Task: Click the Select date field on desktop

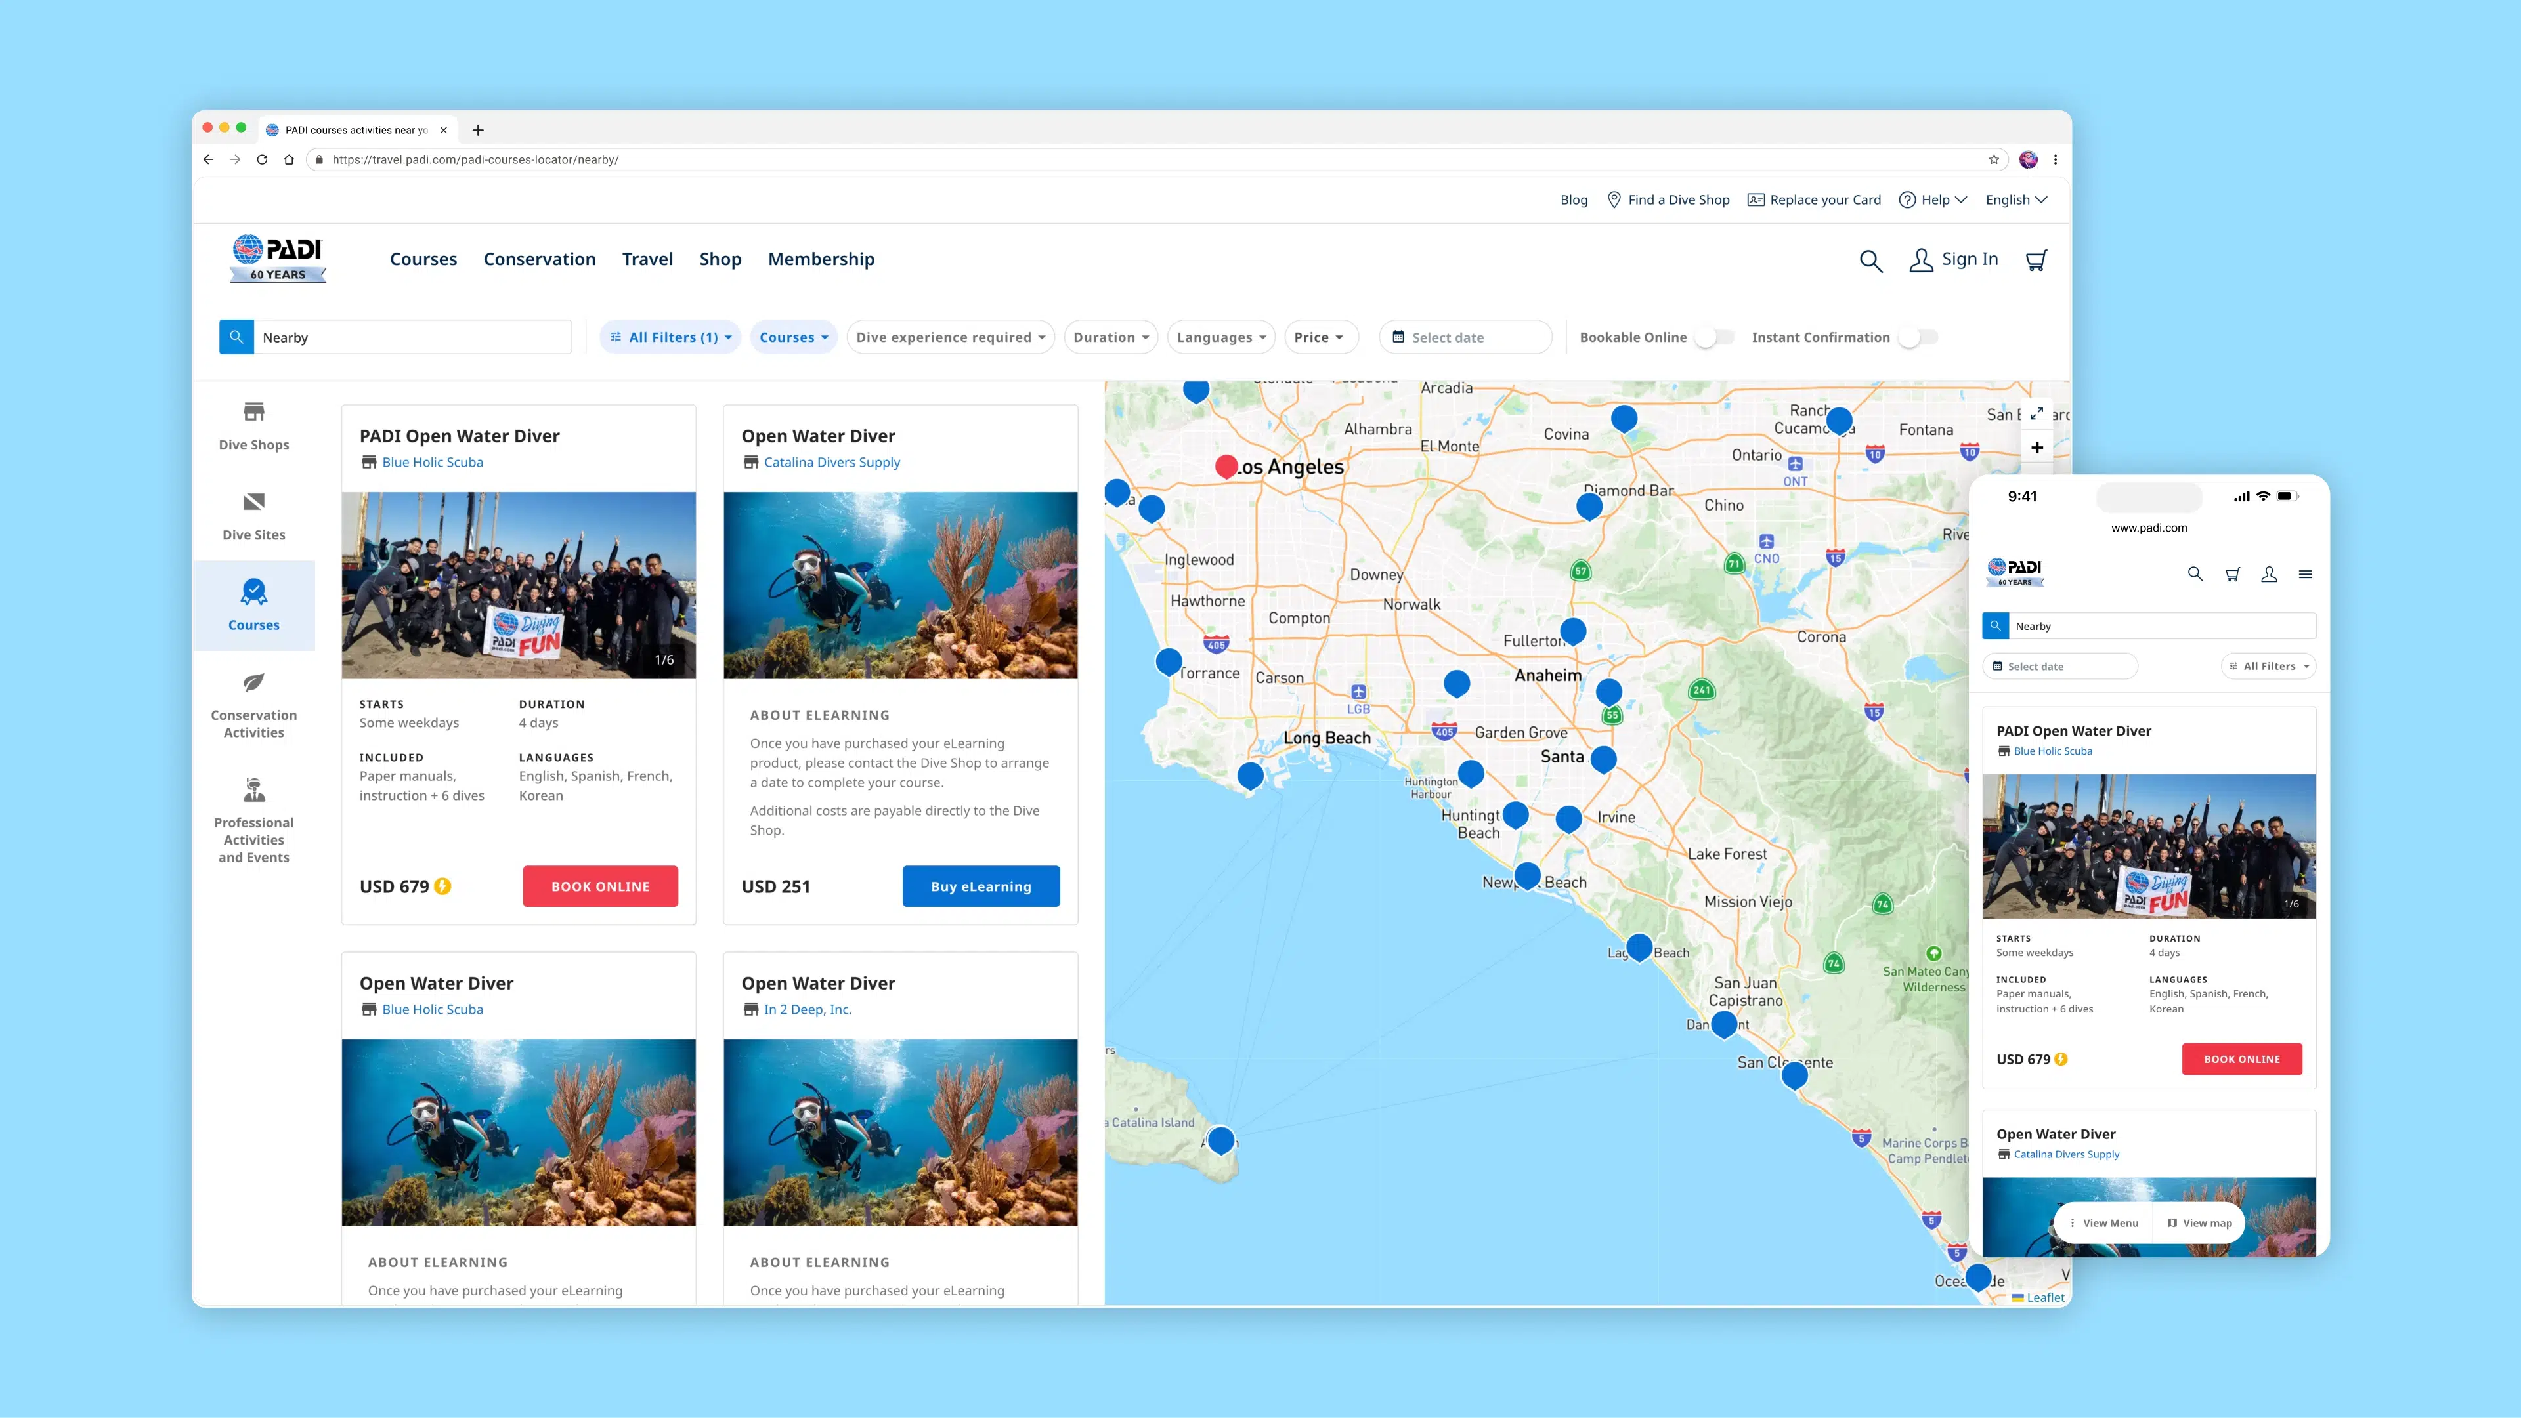Action: (1465, 337)
